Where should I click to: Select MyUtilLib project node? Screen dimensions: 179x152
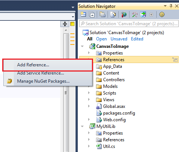coord(106,126)
